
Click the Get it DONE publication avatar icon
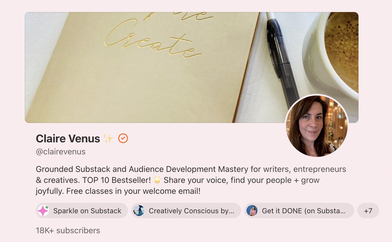(x=252, y=211)
